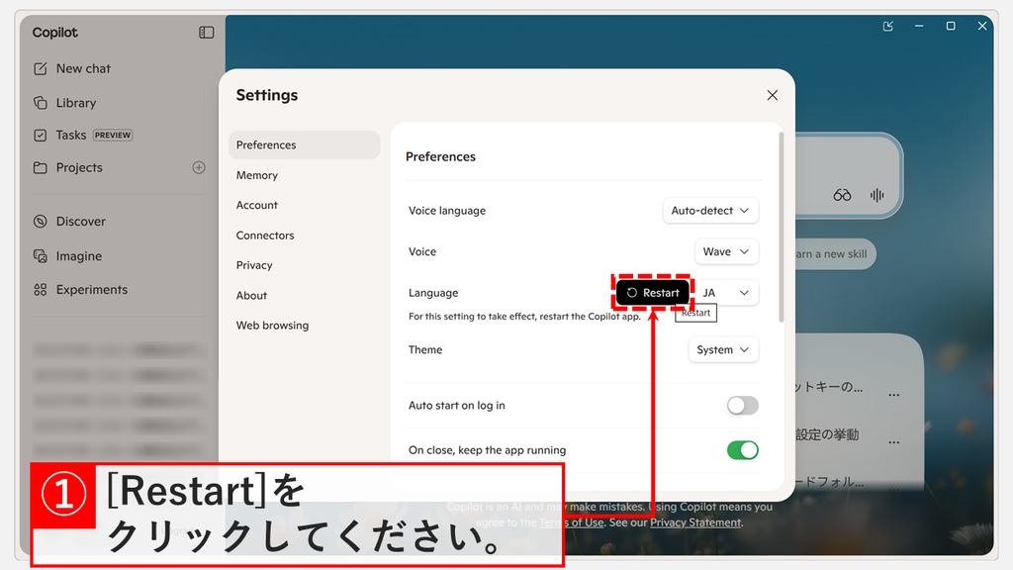Open the Voice language Auto-detect dropdown

(710, 211)
